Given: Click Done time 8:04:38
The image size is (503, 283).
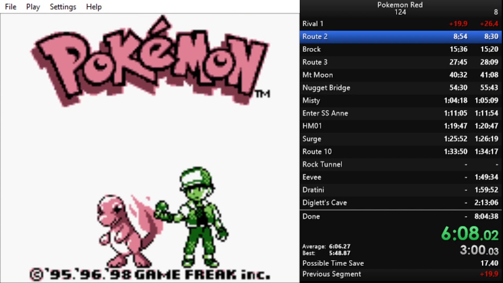Looking at the screenshot, I should click(x=486, y=216).
